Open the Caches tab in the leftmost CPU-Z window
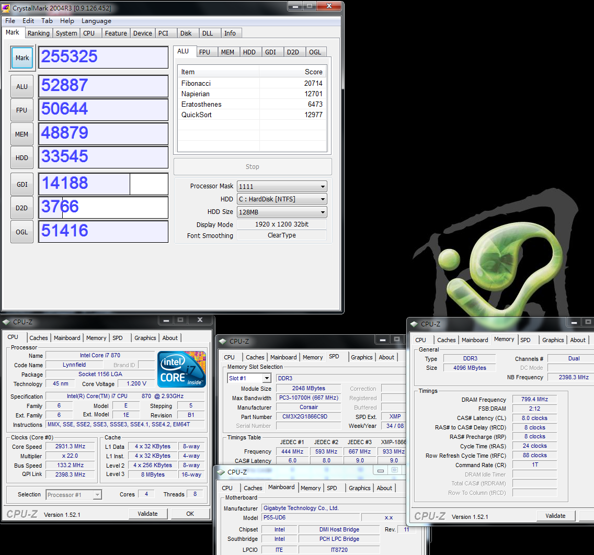This screenshot has height=555, width=594. pos(39,338)
